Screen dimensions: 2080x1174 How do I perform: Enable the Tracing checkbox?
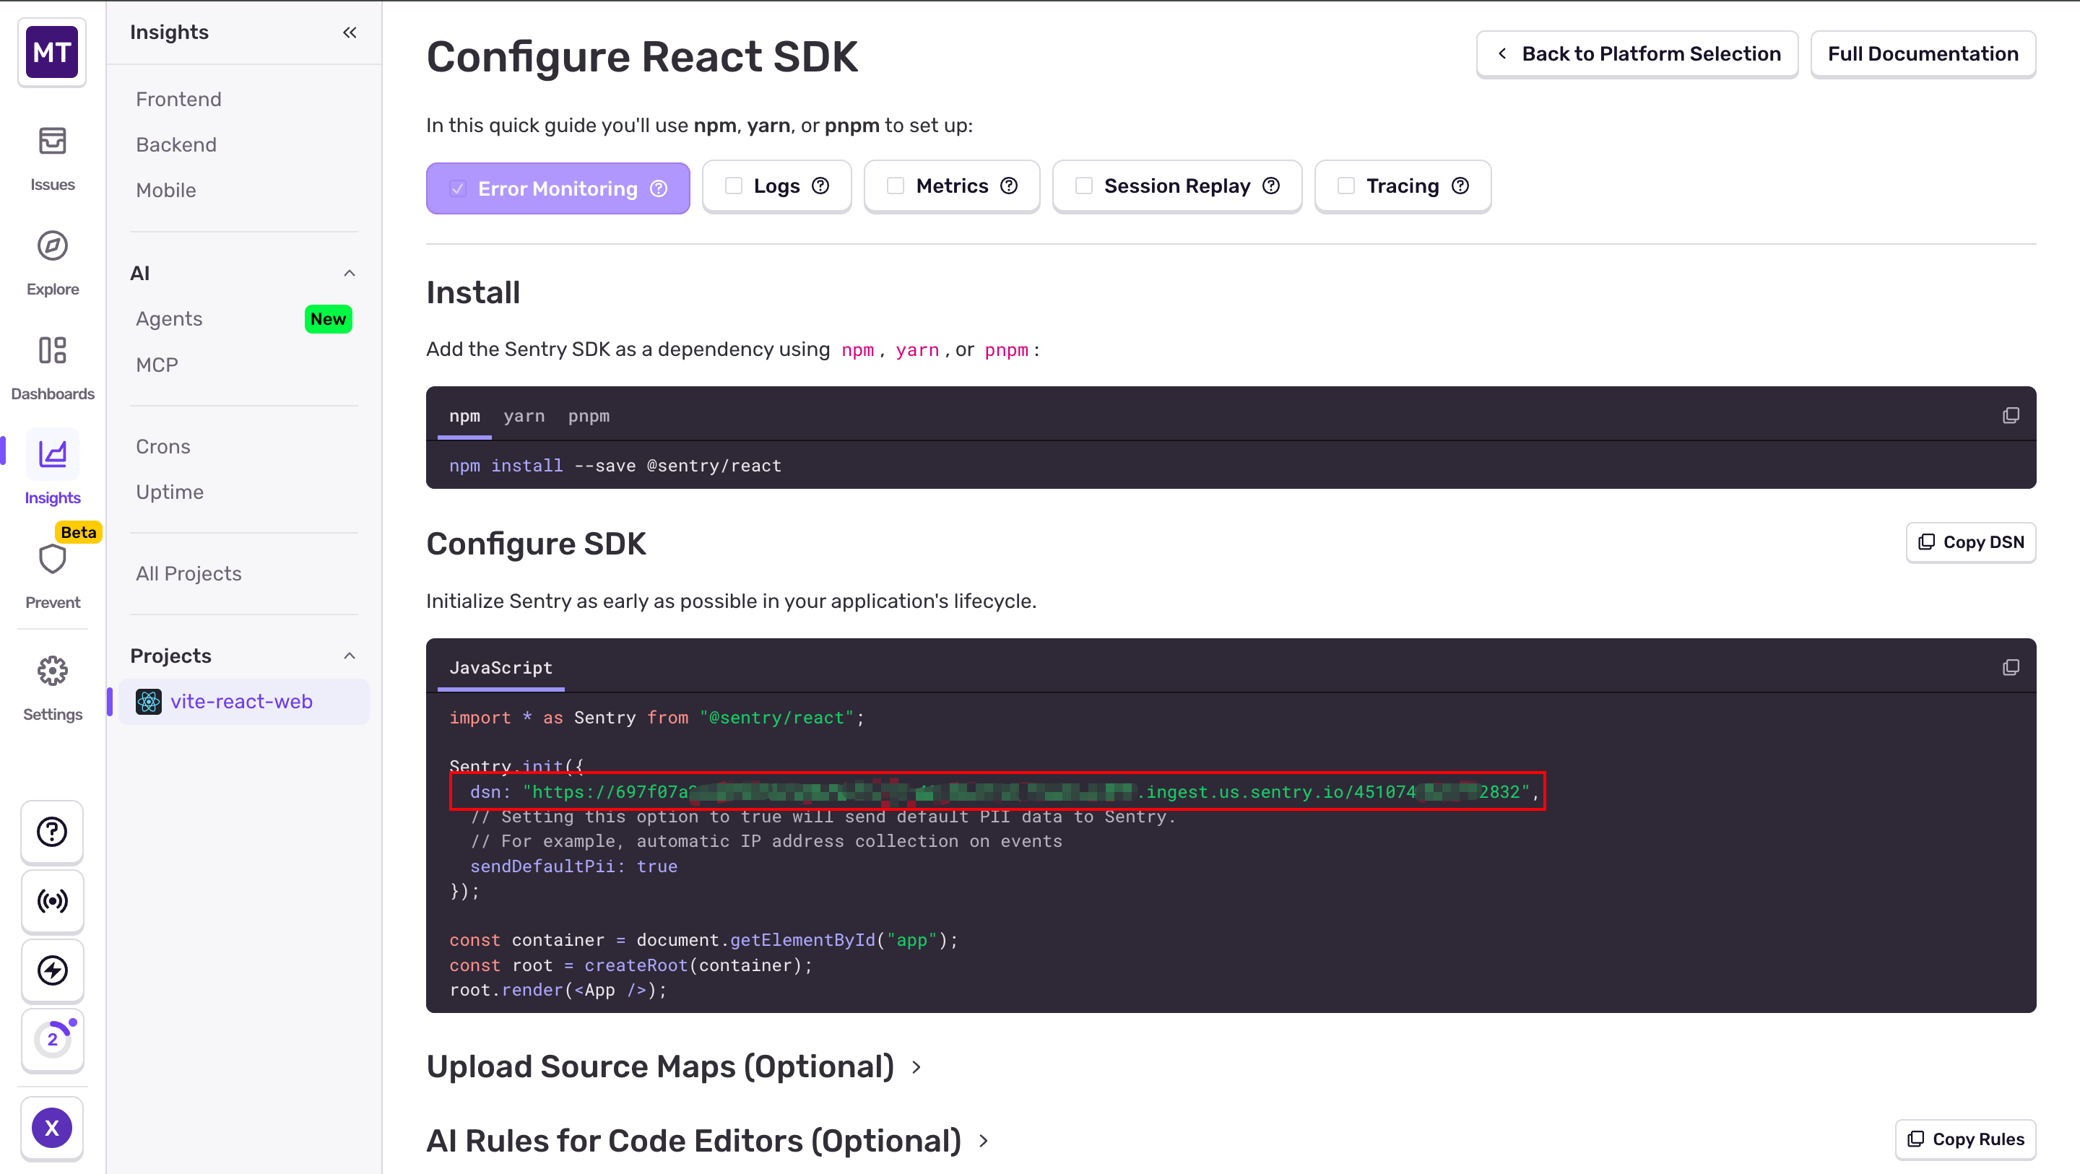[x=1345, y=186]
